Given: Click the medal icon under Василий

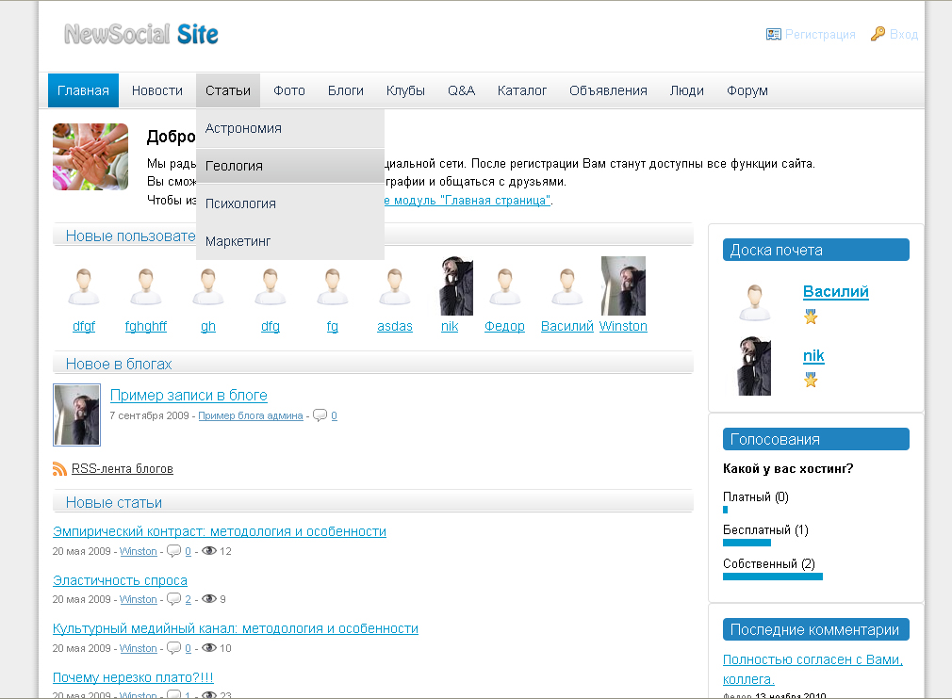Looking at the screenshot, I should tap(810, 317).
